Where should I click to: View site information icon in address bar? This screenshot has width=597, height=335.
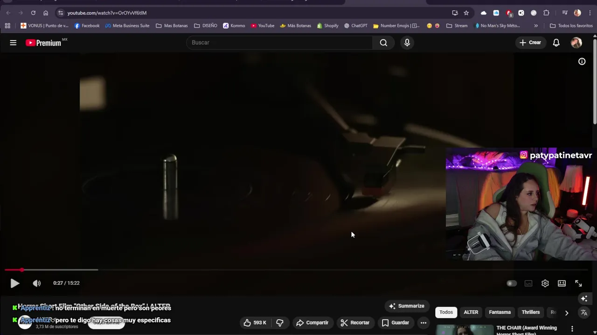[x=61, y=13]
